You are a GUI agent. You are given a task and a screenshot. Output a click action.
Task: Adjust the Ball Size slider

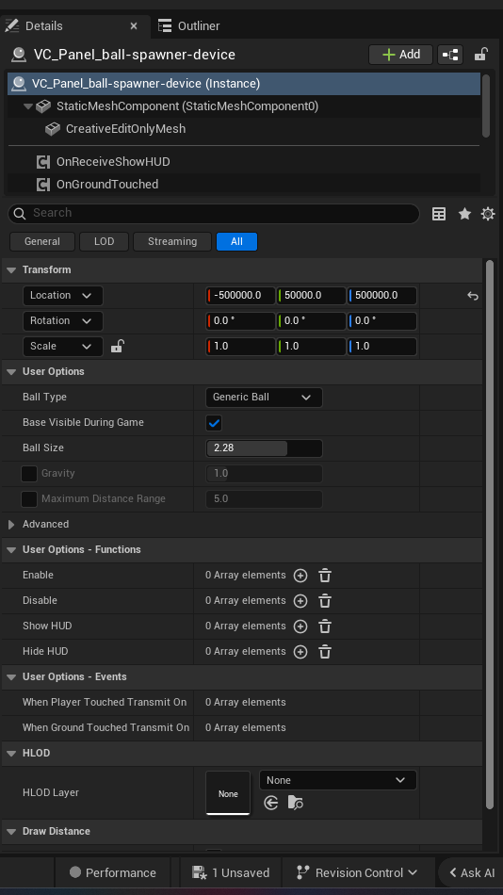264,448
